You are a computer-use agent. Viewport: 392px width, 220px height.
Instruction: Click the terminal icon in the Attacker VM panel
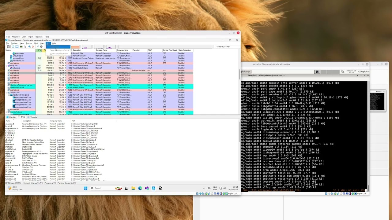pyautogui.click(x=317, y=71)
